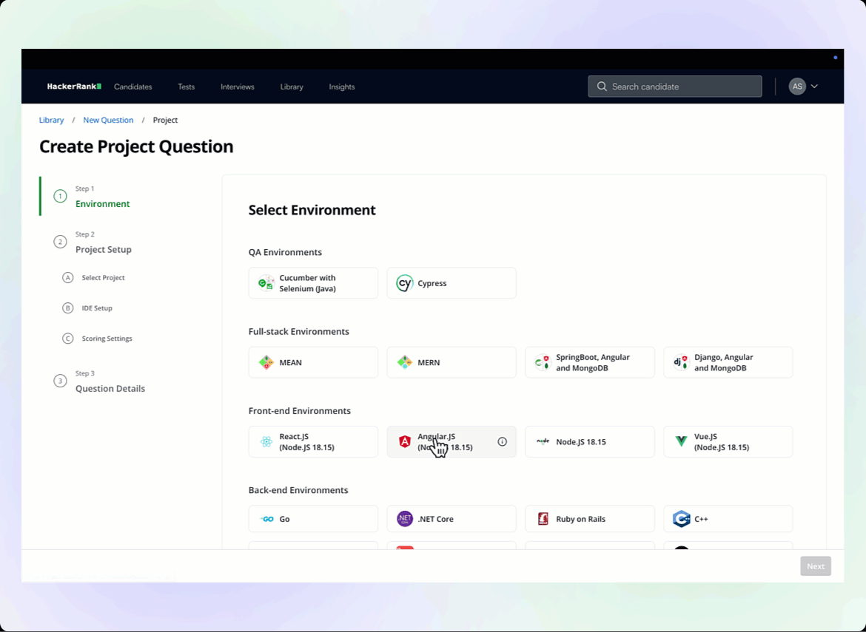Screen dimensions: 866x632
Task: Click the Angular.JS shield icon
Action: tap(404, 442)
